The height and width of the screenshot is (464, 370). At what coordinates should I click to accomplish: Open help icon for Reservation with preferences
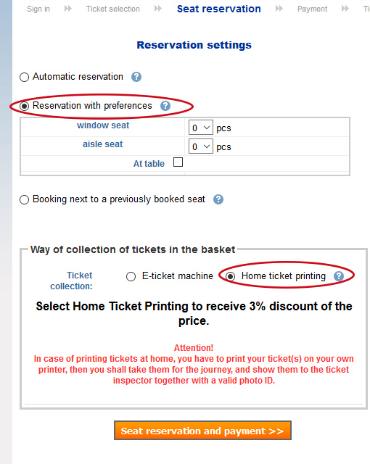tap(165, 106)
